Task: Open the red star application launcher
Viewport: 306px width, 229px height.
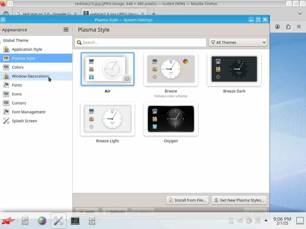Action: tap(8, 221)
